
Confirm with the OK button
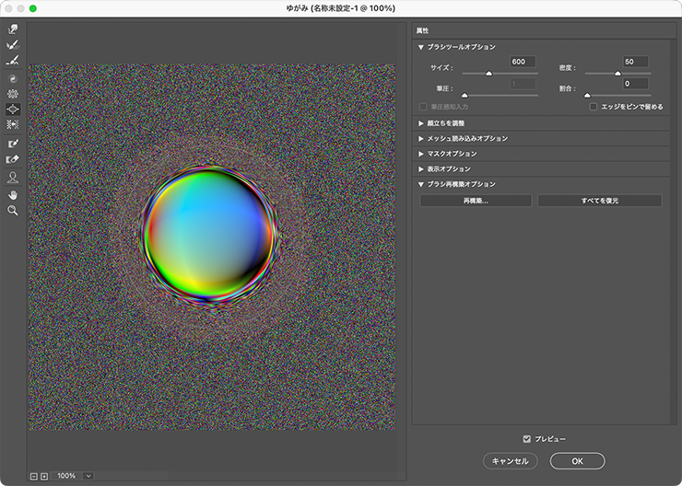[577, 461]
